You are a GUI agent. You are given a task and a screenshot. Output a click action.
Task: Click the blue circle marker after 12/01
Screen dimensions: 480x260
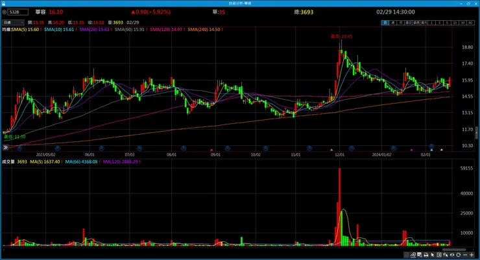click(x=352, y=148)
